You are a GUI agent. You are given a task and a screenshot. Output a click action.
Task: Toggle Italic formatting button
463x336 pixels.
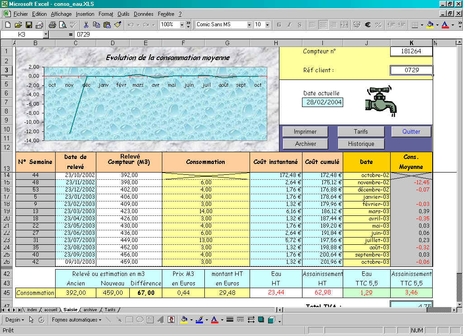point(289,25)
